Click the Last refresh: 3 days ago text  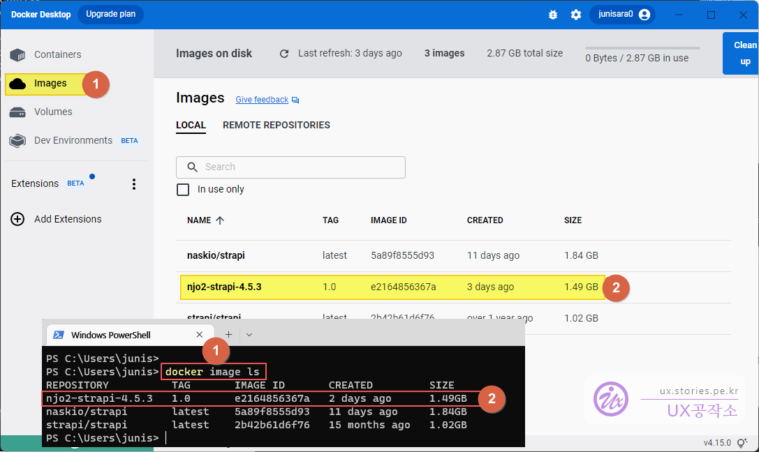350,53
